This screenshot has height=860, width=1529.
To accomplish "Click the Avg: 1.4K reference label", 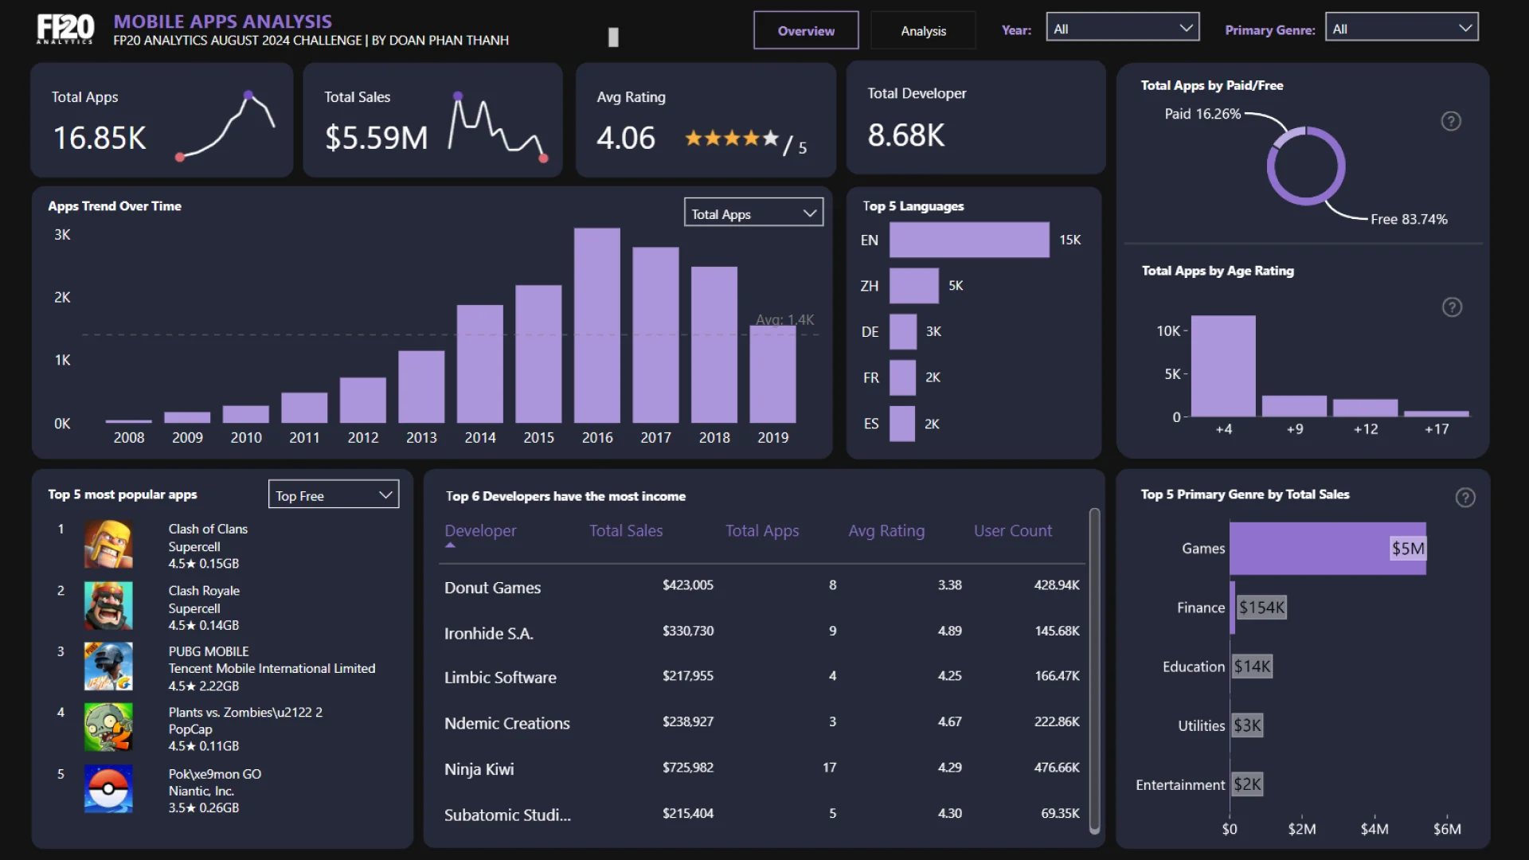I will 784,319.
